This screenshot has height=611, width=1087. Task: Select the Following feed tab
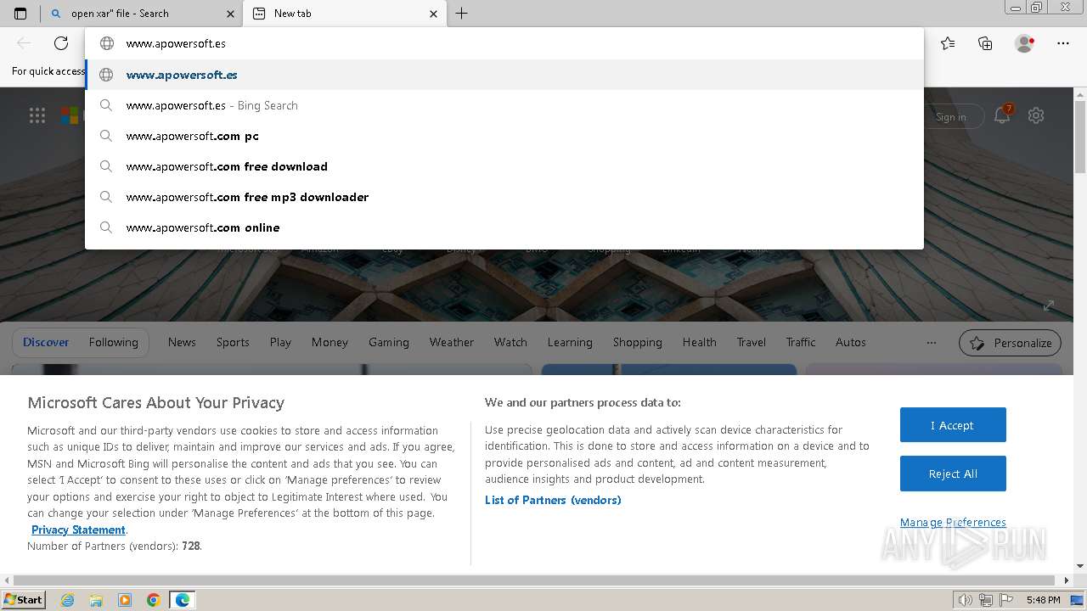tap(113, 342)
